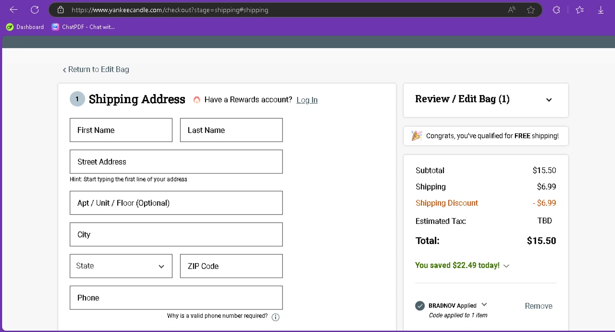
Task: Open the favorites list
Action: (580, 10)
